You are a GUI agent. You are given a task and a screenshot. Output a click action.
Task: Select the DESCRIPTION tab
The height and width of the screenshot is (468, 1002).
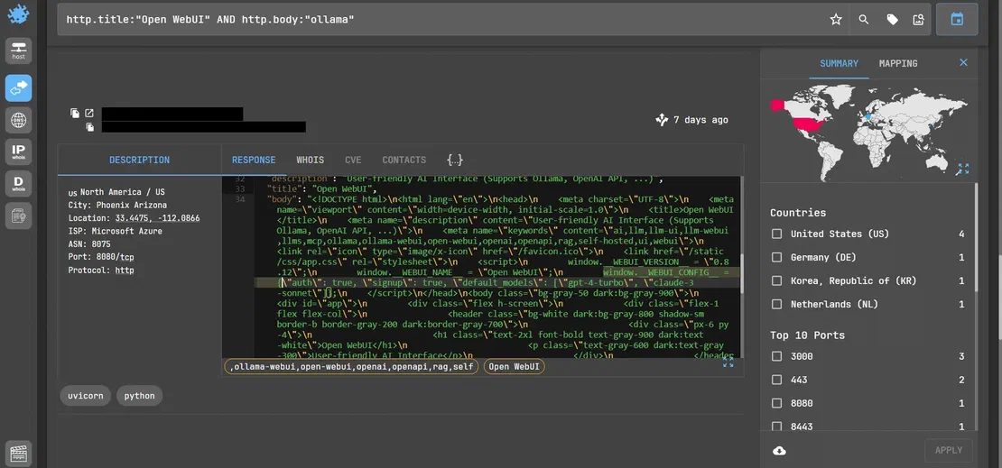coord(139,160)
